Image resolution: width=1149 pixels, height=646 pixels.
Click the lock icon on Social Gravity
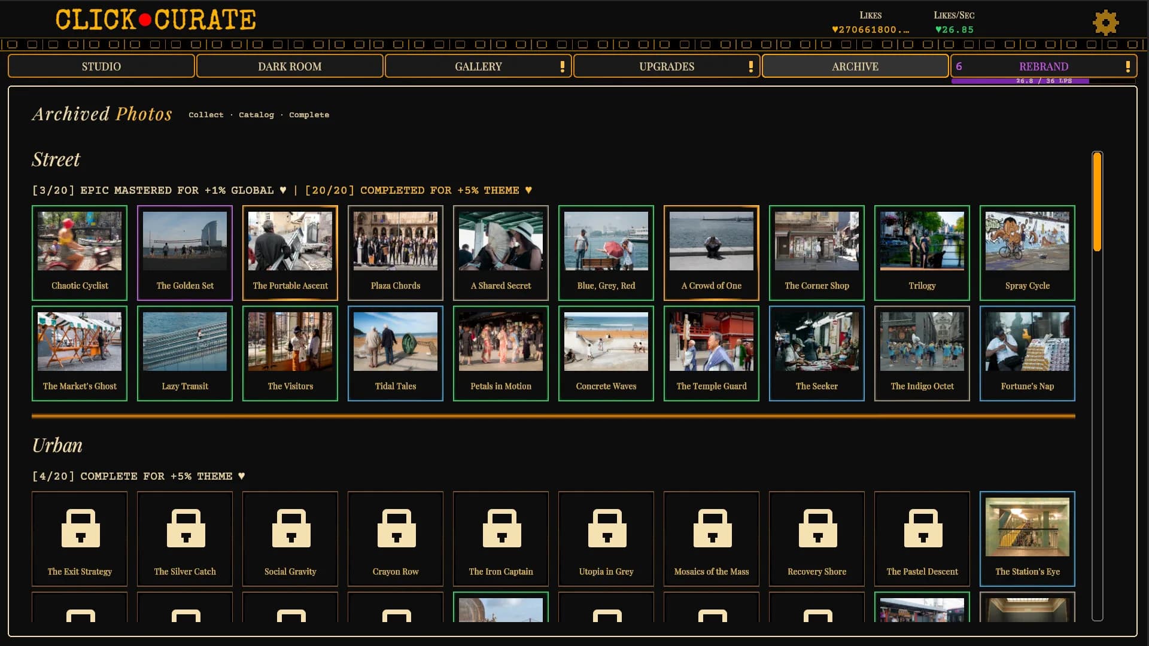click(x=291, y=528)
